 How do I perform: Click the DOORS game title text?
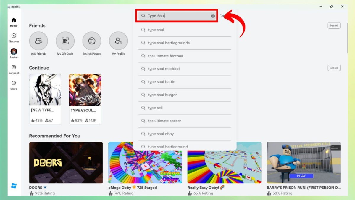coord(35,188)
